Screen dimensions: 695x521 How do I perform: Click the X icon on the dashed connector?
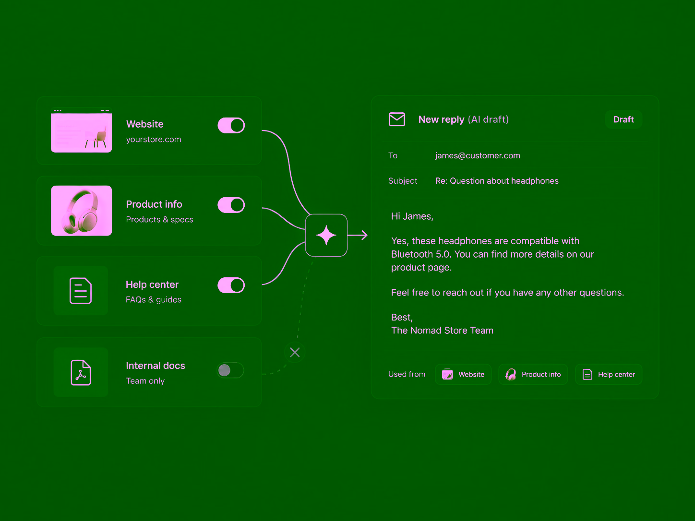pyautogui.click(x=295, y=352)
